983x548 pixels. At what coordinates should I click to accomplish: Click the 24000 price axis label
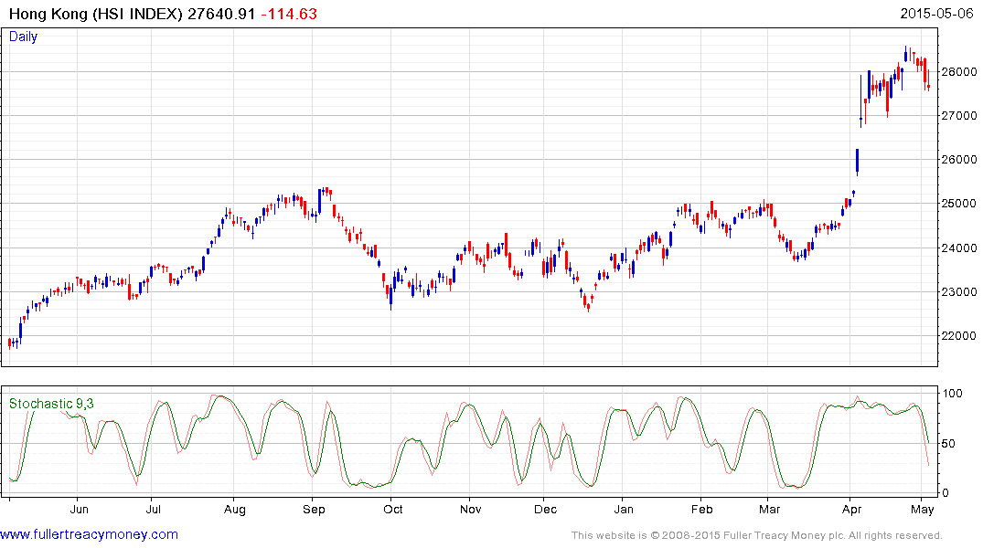(x=959, y=248)
